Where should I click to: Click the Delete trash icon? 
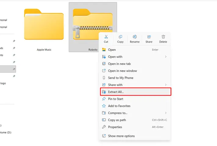pyautogui.click(x=163, y=37)
